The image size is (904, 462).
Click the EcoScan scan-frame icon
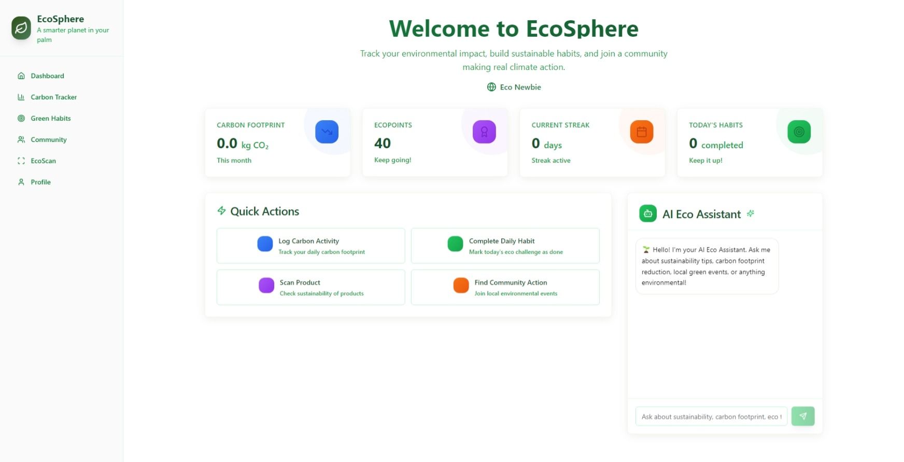tap(21, 161)
